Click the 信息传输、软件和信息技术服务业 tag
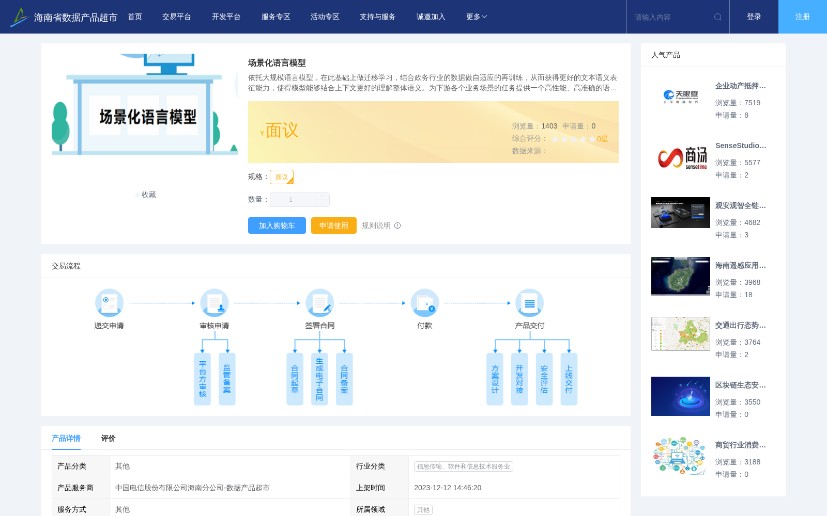The height and width of the screenshot is (516, 827). click(464, 466)
